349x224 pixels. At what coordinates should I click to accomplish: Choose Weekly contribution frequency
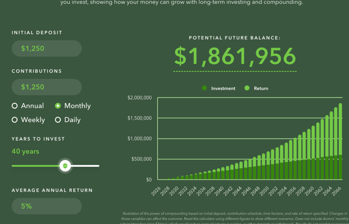click(x=15, y=120)
